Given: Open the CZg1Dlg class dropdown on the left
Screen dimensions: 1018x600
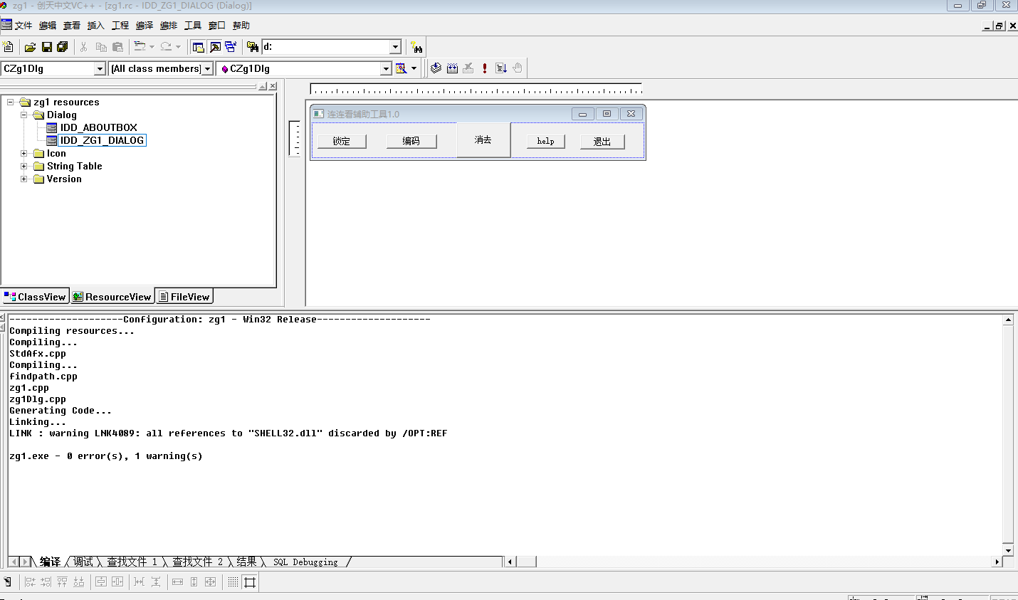Looking at the screenshot, I should click(x=100, y=68).
